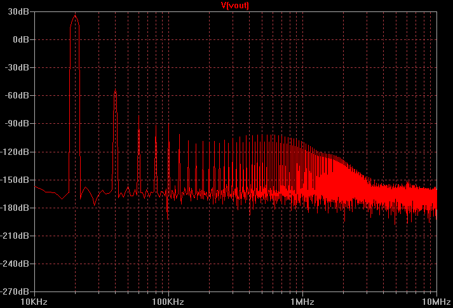
Task: Click the -120dB axis label
Action: [15, 152]
